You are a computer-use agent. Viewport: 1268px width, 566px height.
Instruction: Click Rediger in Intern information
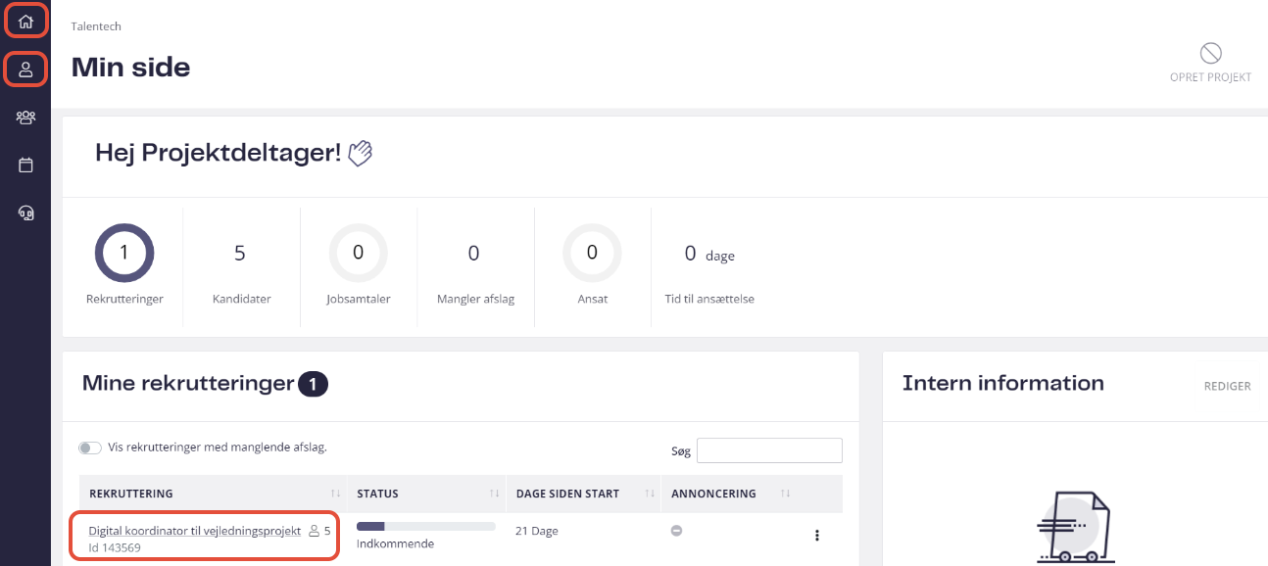(x=1227, y=386)
